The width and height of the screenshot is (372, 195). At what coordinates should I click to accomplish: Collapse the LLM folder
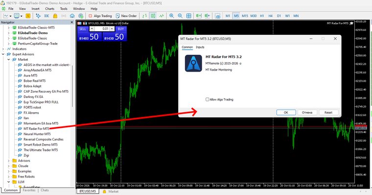9,182
